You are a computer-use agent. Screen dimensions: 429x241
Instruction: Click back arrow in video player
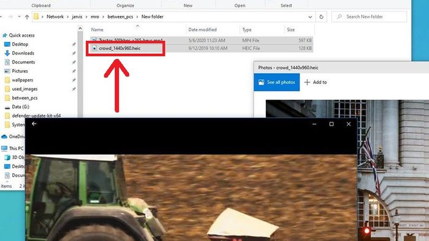click(x=34, y=124)
